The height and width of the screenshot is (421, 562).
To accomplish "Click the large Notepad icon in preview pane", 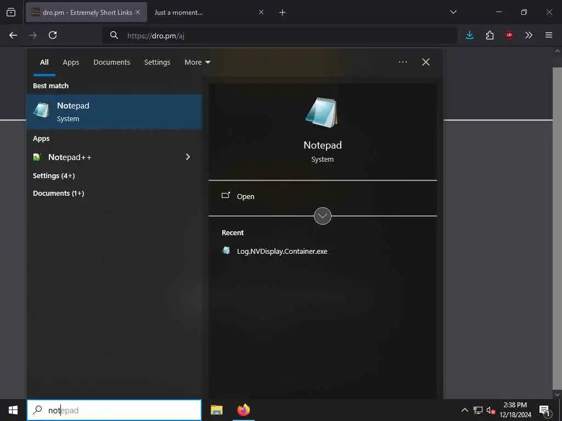I will pos(322,113).
